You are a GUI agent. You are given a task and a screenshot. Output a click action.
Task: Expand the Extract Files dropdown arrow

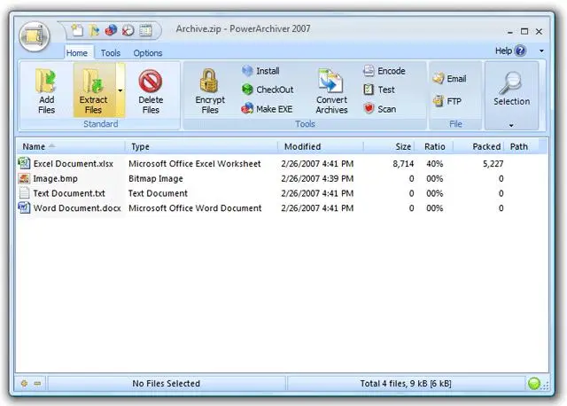tap(120, 90)
